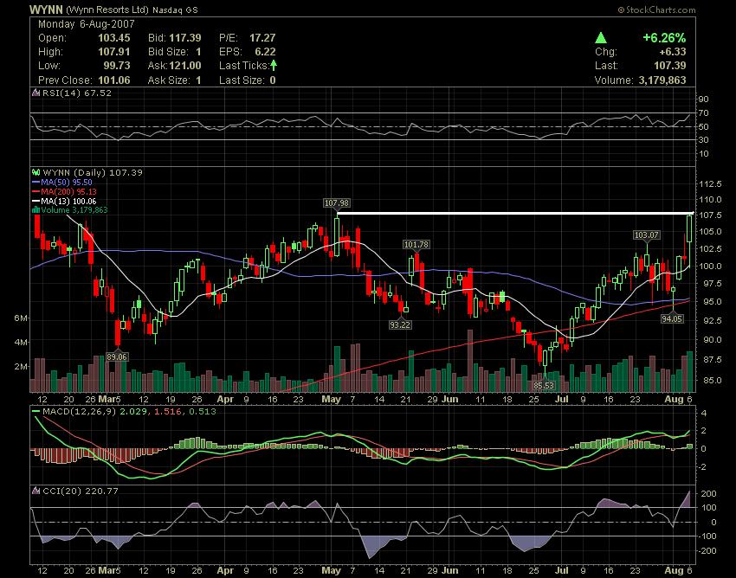736x578 pixels.
Task: Select the Open value 103.45
Action: tap(114, 38)
